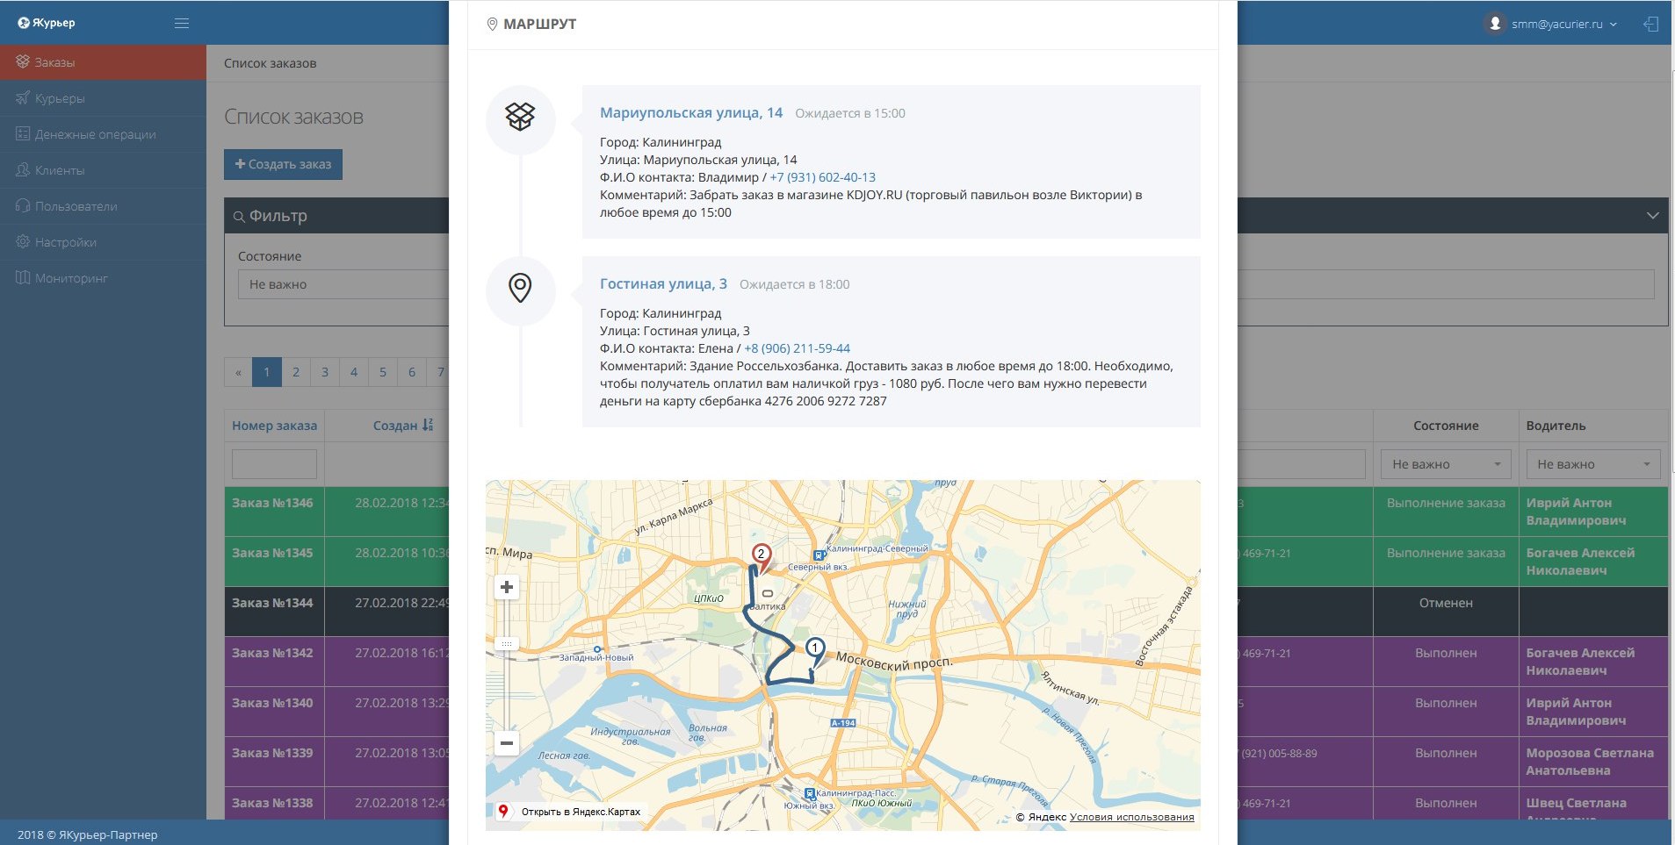Click the Пользователи sidebar icon
This screenshot has width=1675, height=845.
point(23,206)
